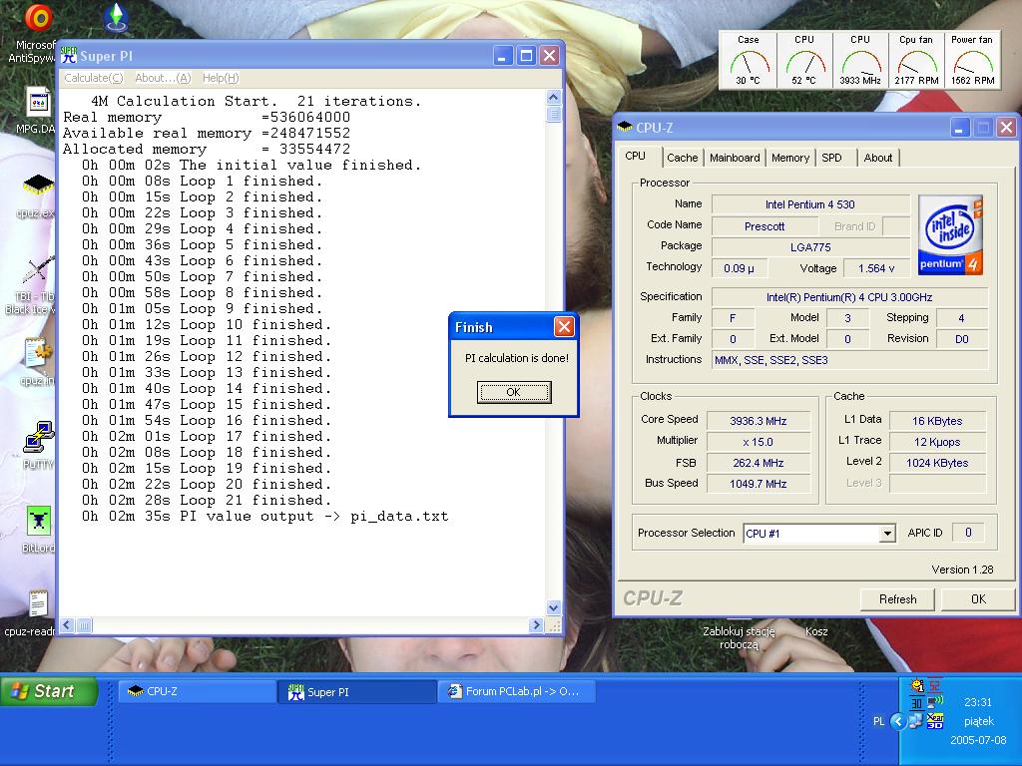Click the PI value output pi_data.txt line
Viewport: 1022px width, 766px height.
tap(265, 517)
